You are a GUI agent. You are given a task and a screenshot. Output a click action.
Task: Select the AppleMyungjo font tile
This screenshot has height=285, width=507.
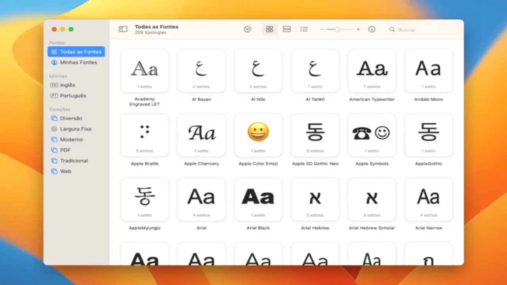pos(145,199)
